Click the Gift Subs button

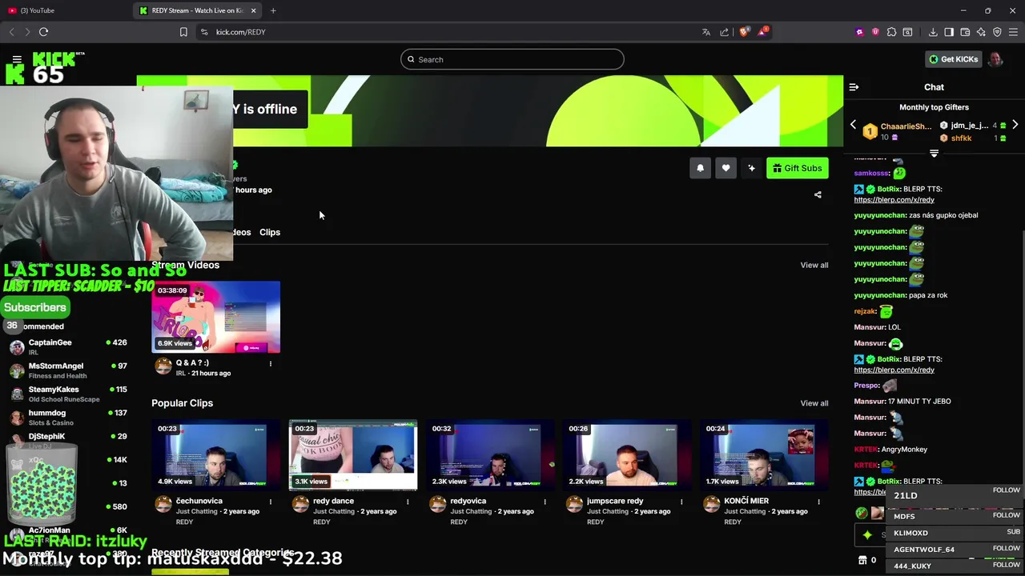tap(797, 168)
